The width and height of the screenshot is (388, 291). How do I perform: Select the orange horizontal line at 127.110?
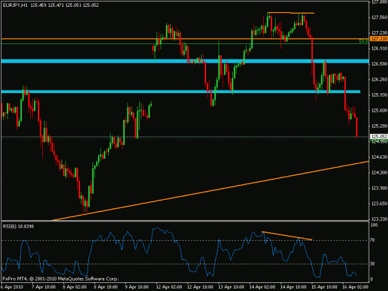[x=185, y=39]
